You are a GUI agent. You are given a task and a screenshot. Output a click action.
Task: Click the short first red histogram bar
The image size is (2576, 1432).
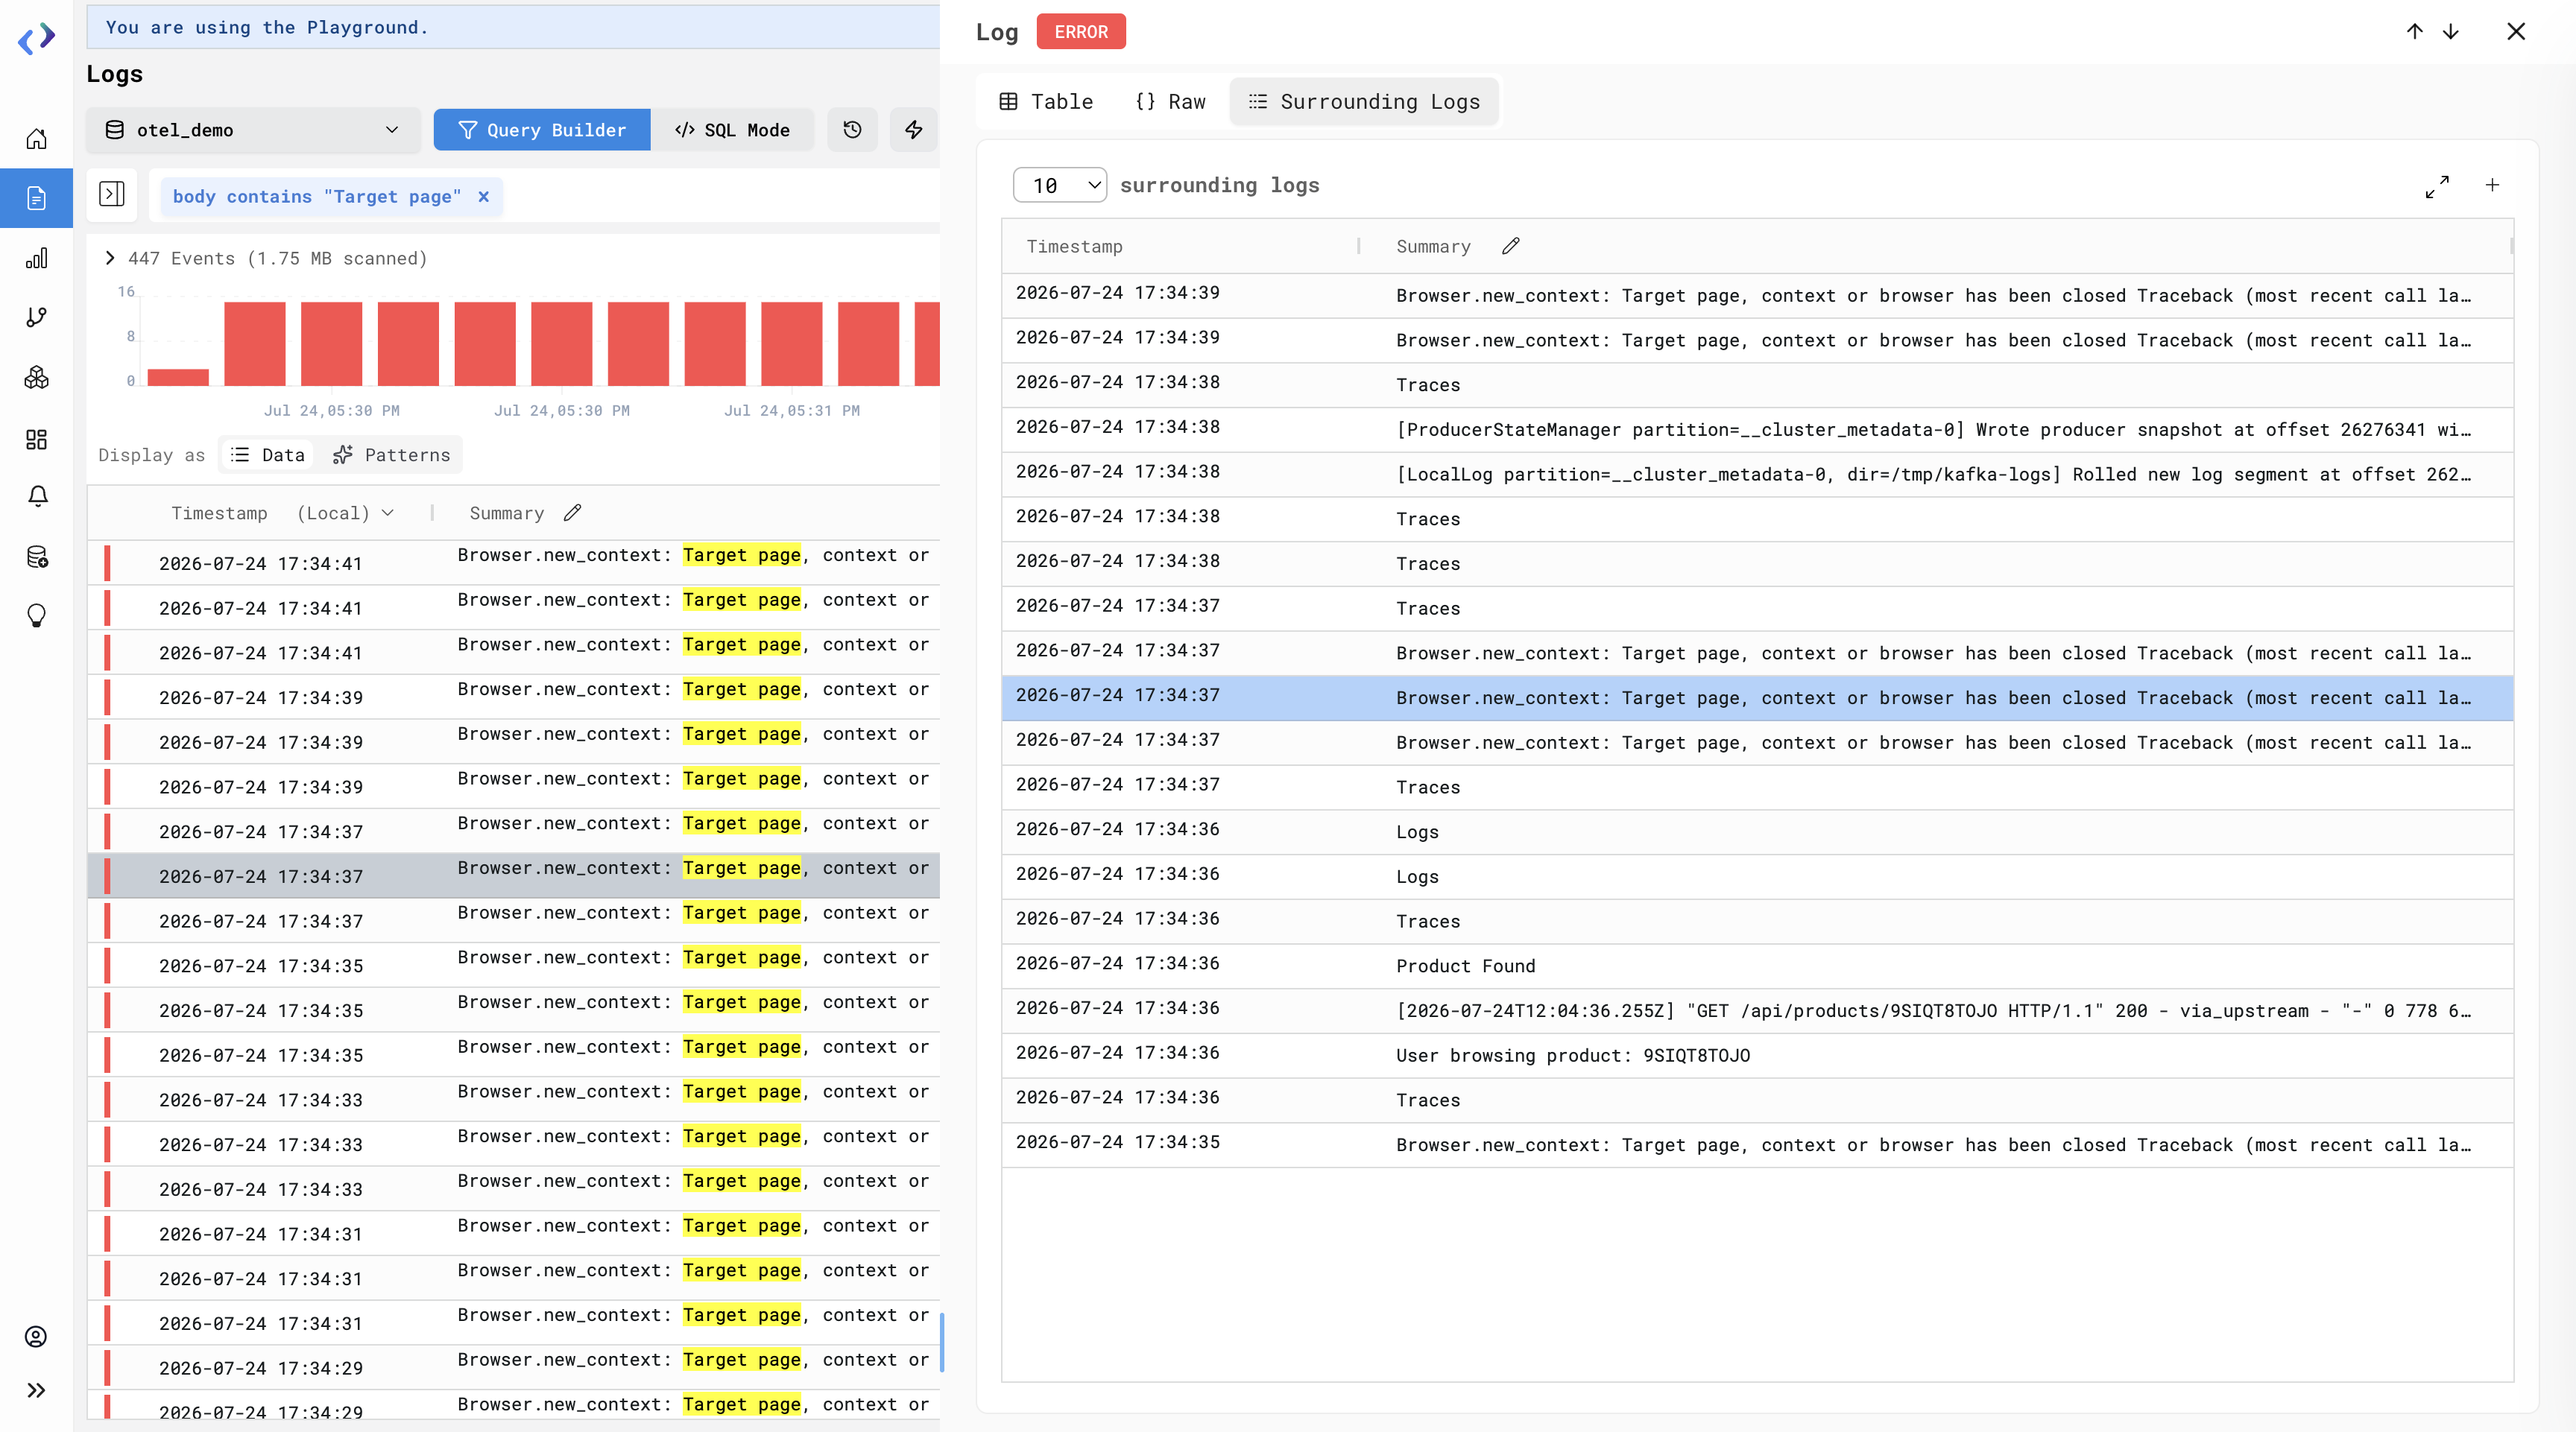[178, 377]
